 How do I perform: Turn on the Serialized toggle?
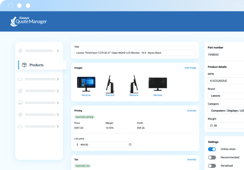point(212,166)
